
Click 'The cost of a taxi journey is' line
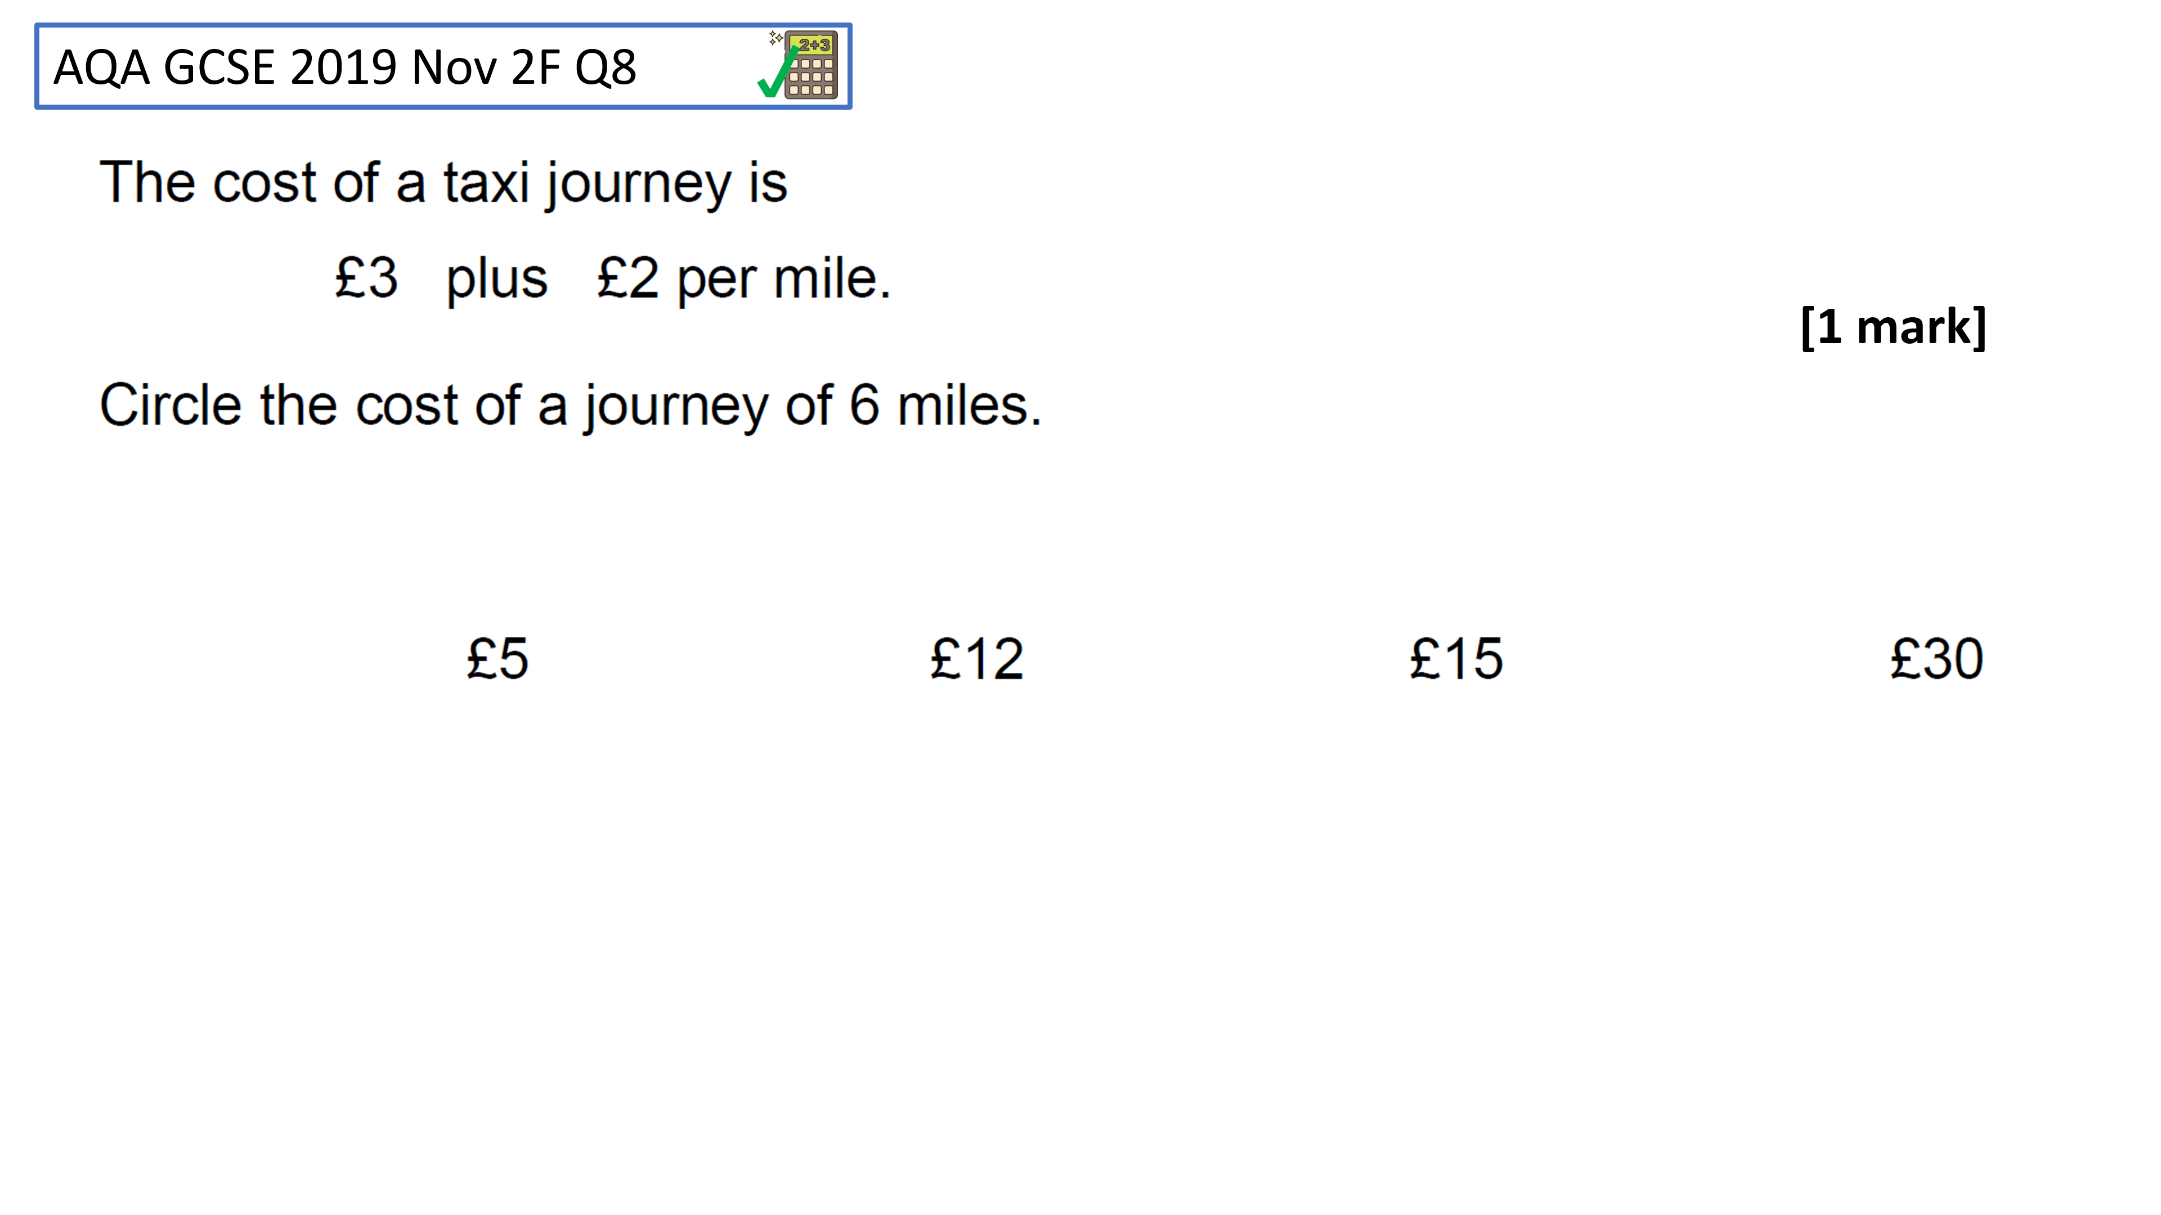(443, 183)
